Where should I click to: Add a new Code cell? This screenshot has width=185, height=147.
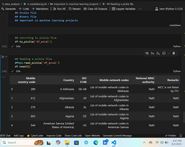24,9
